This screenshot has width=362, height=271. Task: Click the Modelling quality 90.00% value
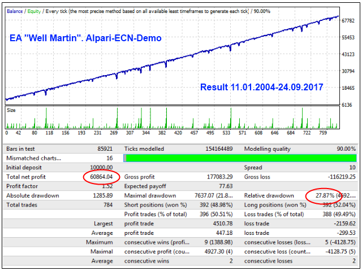coord(344,149)
